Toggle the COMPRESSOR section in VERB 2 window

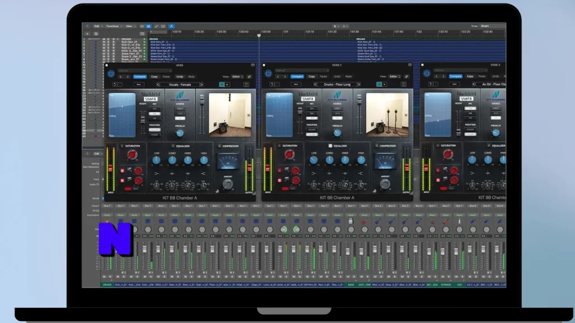coord(377,146)
